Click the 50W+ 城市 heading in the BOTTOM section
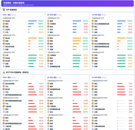Viewport: 135px width, 130px height. 7,78
